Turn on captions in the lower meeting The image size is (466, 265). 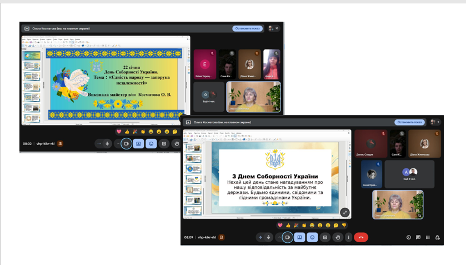click(325, 237)
